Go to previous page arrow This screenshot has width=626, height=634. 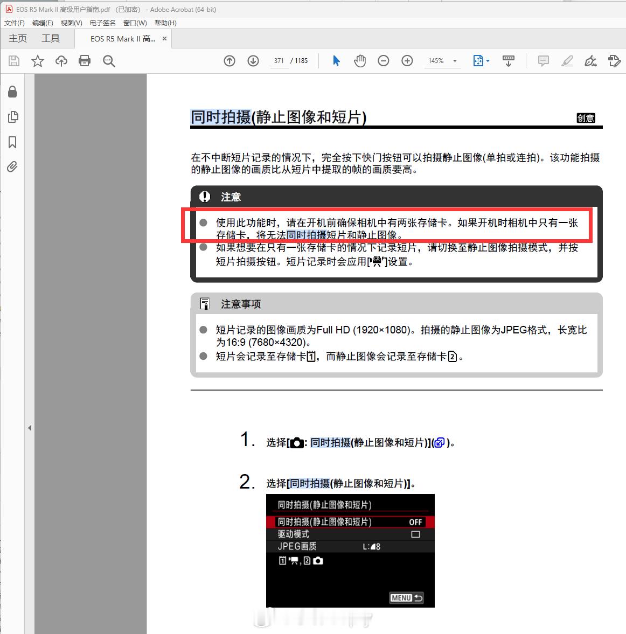(229, 61)
